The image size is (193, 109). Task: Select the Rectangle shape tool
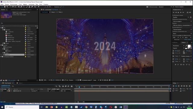[x=19, y=7]
